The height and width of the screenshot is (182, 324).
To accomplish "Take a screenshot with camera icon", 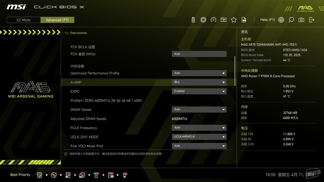I will point(301,20).
